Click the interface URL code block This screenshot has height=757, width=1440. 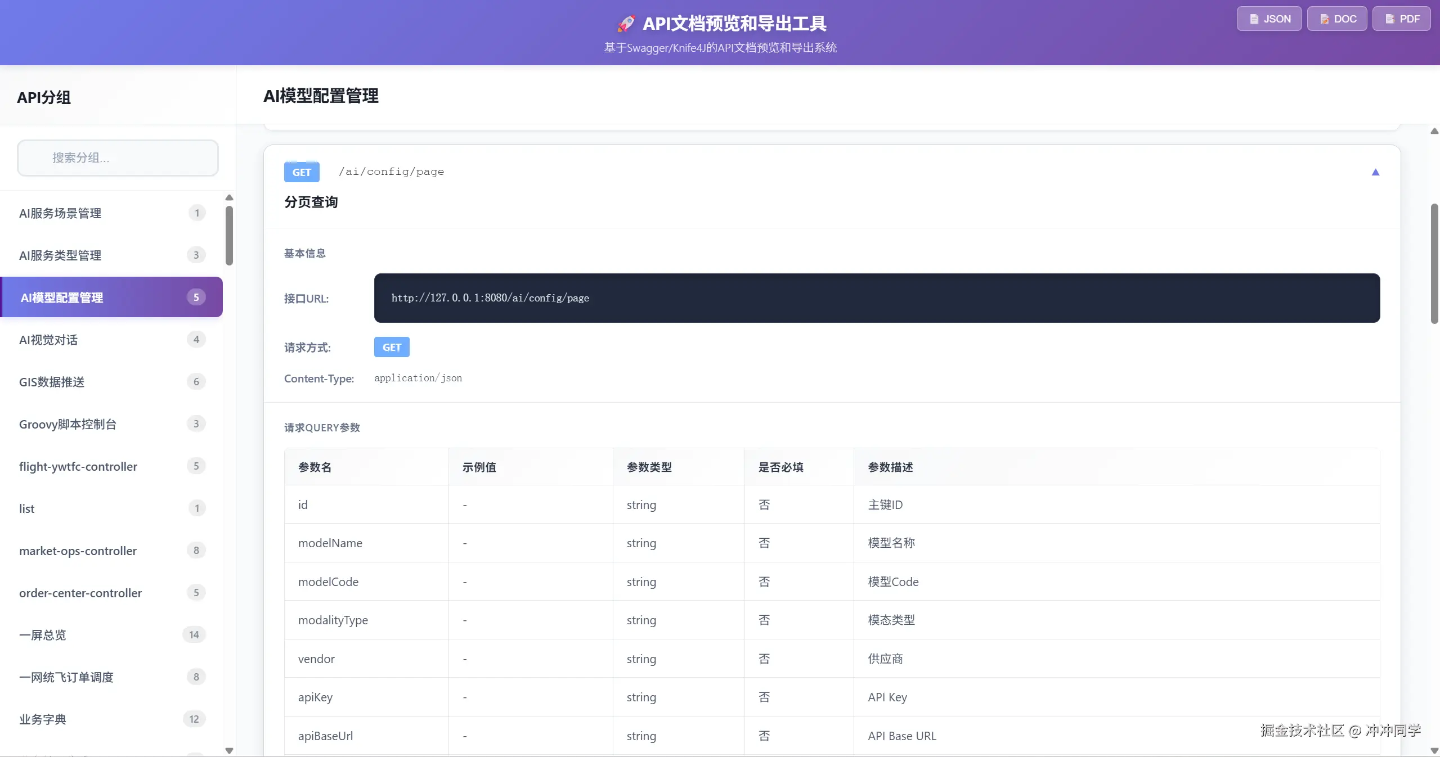tap(876, 298)
